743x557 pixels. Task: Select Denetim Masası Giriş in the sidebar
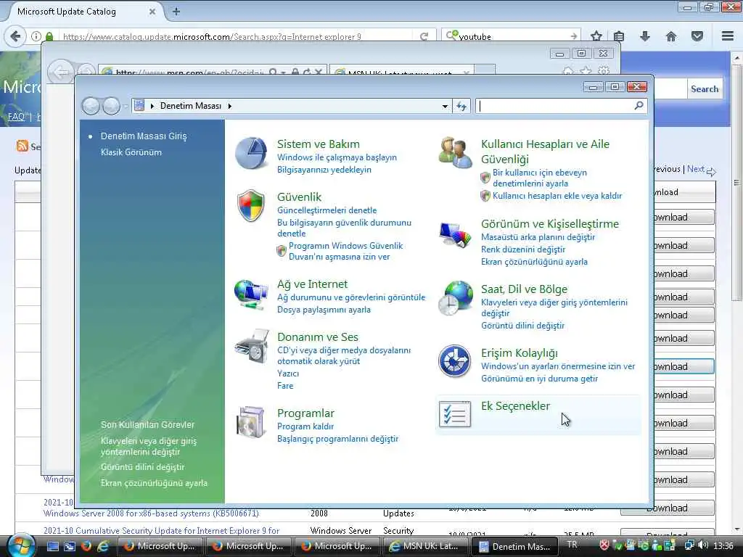[144, 136]
